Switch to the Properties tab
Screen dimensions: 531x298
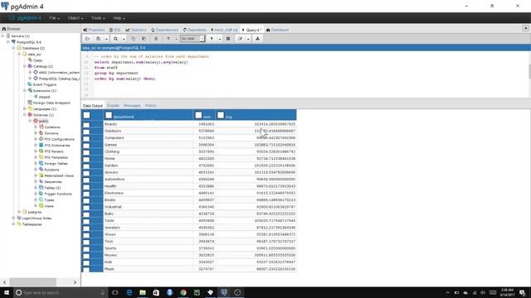[x=94, y=30]
